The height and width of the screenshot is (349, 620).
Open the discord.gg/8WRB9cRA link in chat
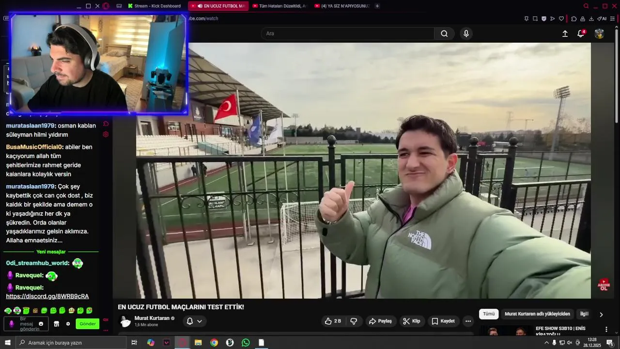(x=47, y=296)
